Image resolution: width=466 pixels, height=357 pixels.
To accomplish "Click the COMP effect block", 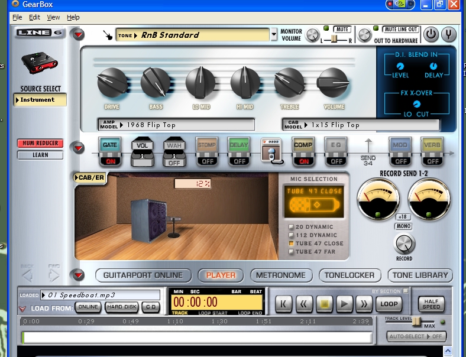I will coord(303,151).
